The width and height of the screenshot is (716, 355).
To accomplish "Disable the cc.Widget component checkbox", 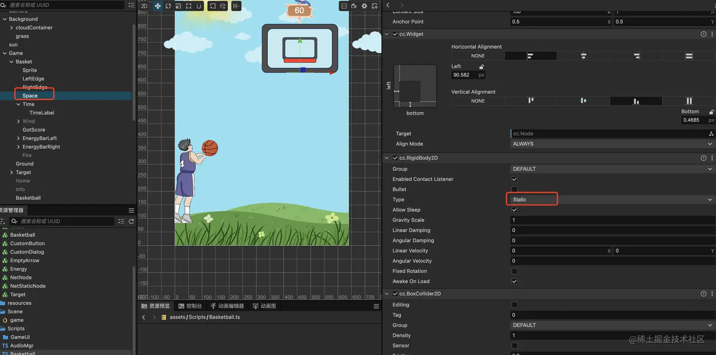I will 395,34.
